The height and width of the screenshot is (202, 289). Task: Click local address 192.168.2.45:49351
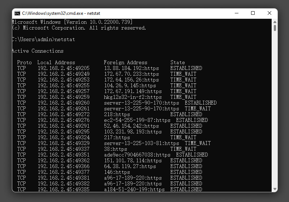pos(64,155)
